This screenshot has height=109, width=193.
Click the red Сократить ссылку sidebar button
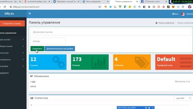(x=12, y=23)
